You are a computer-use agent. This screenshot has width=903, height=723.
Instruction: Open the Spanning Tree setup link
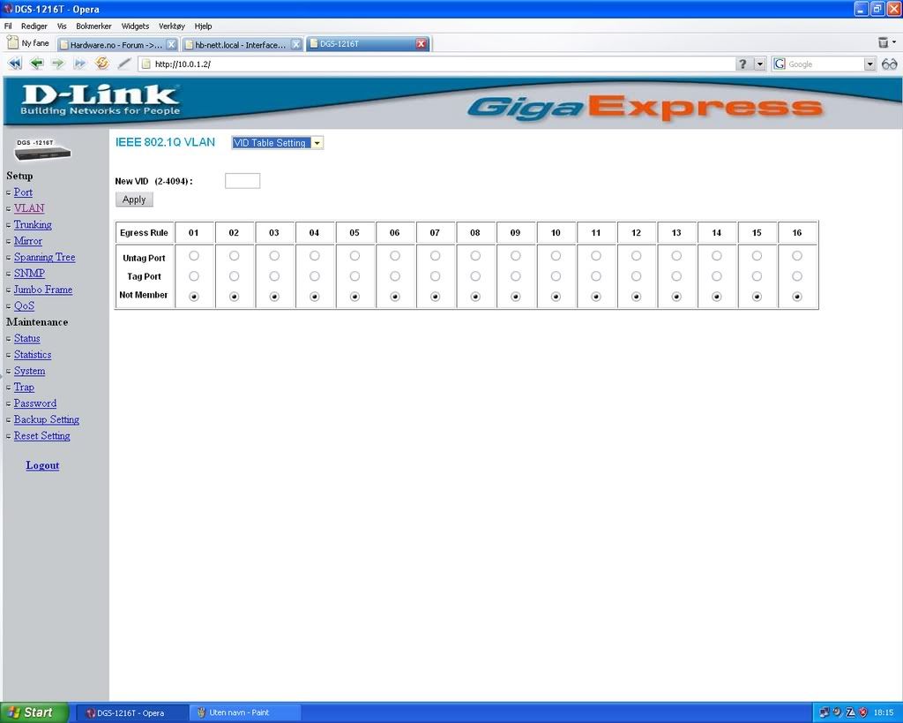coord(44,257)
